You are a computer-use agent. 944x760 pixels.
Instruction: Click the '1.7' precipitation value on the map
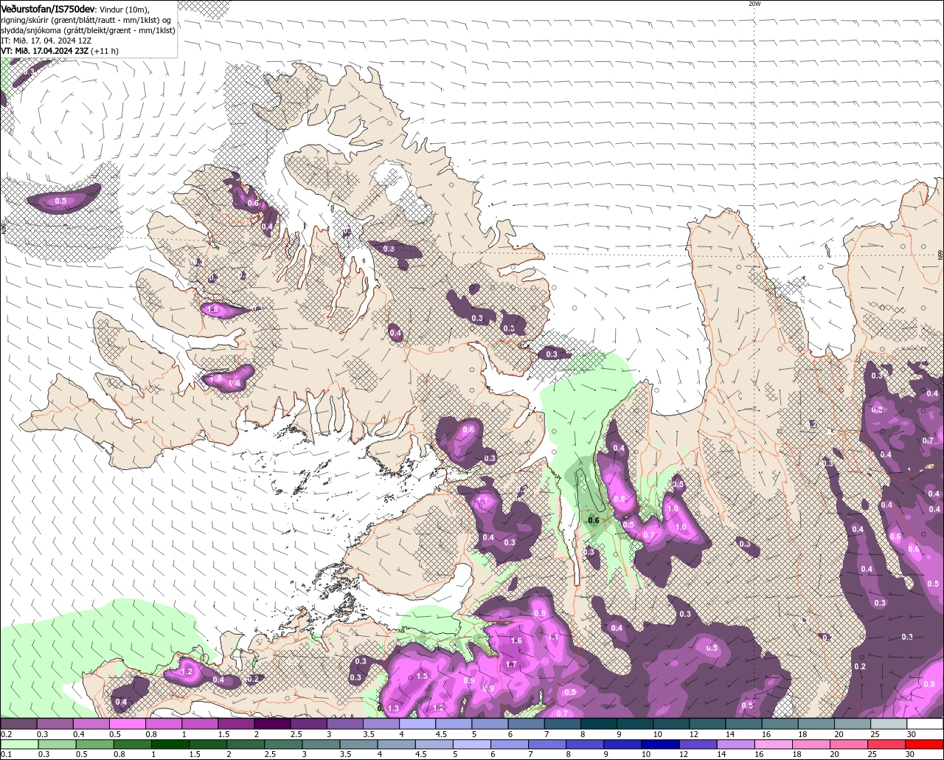pyautogui.click(x=511, y=664)
